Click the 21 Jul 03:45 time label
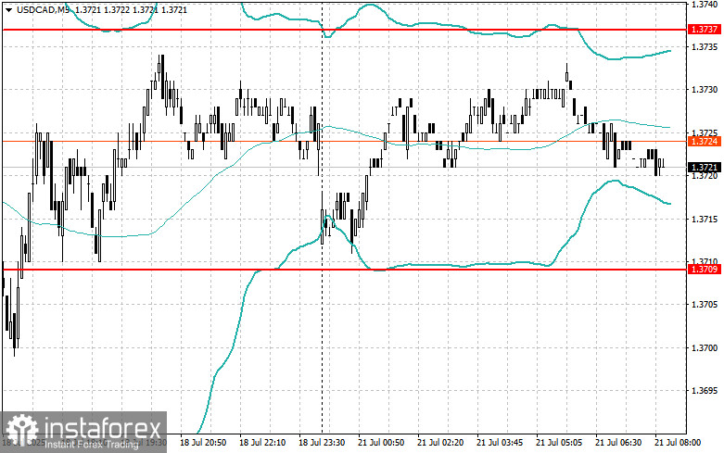The image size is (724, 453). click(x=500, y=443)
